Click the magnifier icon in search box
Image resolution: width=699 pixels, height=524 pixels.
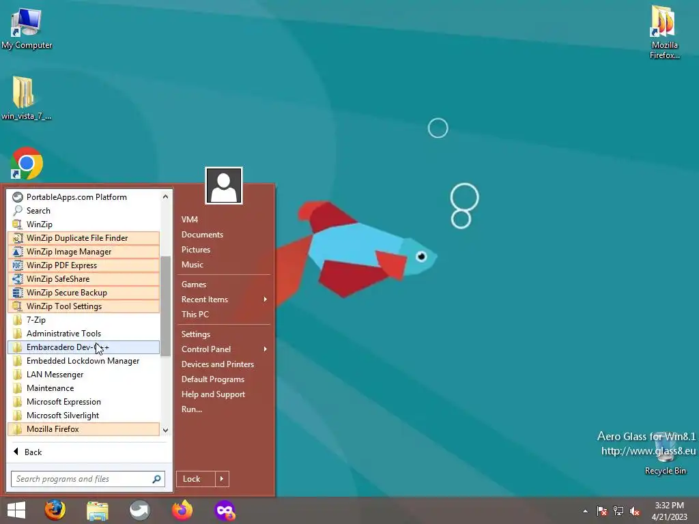(x=156, y=479)
